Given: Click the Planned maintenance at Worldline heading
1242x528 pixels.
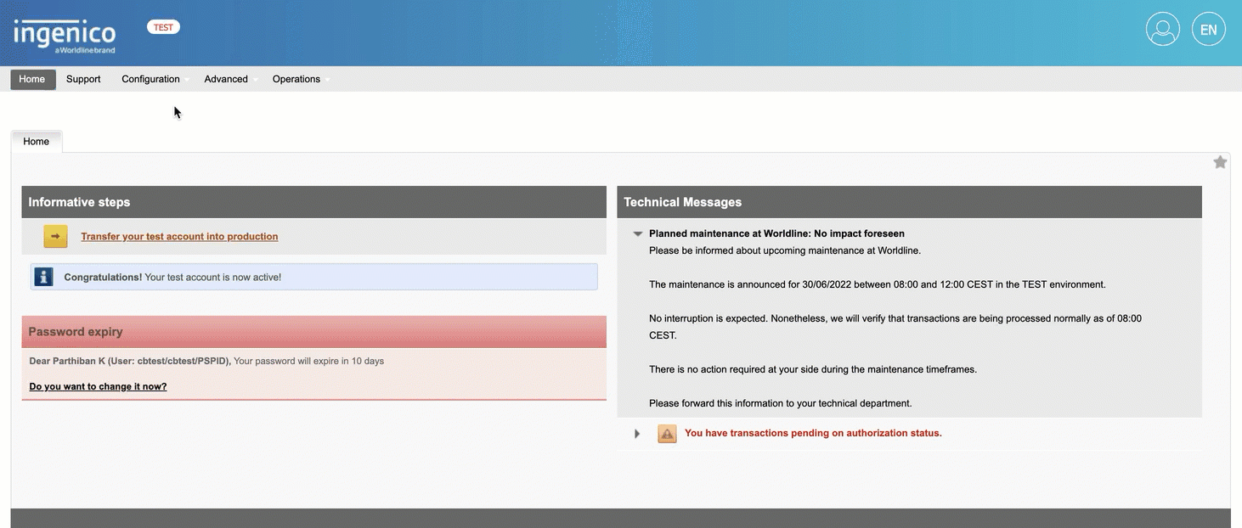Looking at the screenshot, I should (x=776, y=233).
